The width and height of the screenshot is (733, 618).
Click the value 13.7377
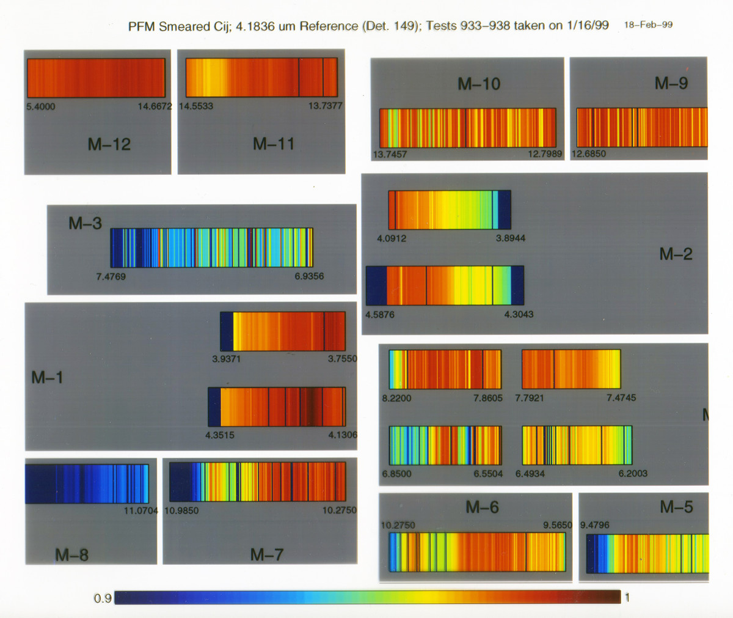pos(325,106)
